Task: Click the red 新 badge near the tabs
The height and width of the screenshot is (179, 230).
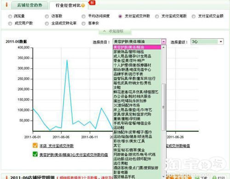Action: tap(92, 2)
